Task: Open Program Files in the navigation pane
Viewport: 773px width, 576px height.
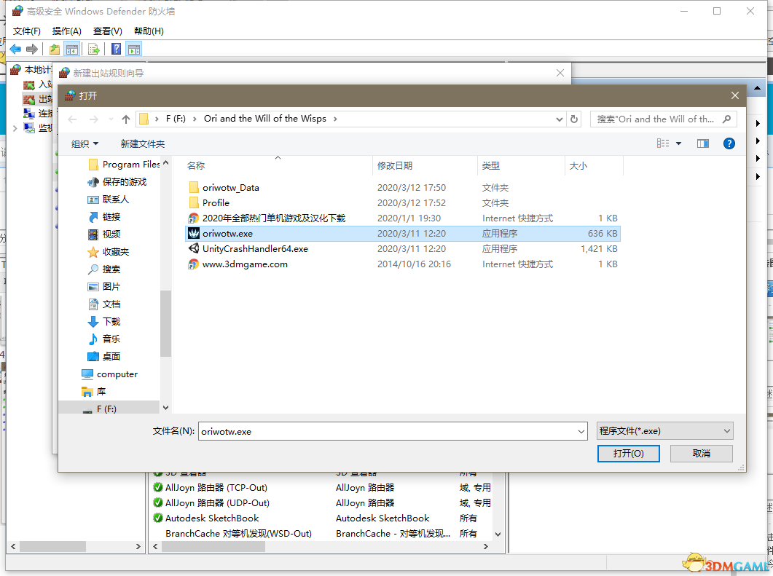Action: (x=124, y=164)
